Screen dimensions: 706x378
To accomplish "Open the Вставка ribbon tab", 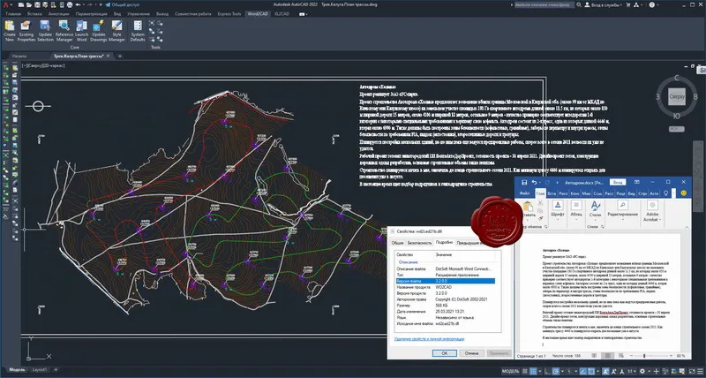I will [34, 14].
